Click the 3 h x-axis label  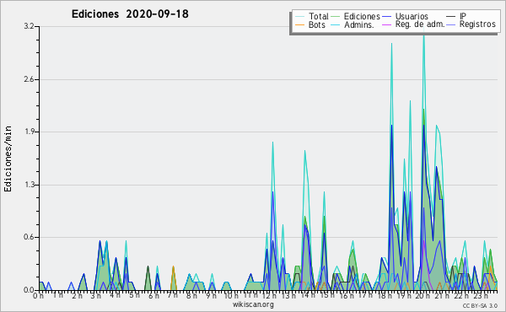(x=95, y=295)
